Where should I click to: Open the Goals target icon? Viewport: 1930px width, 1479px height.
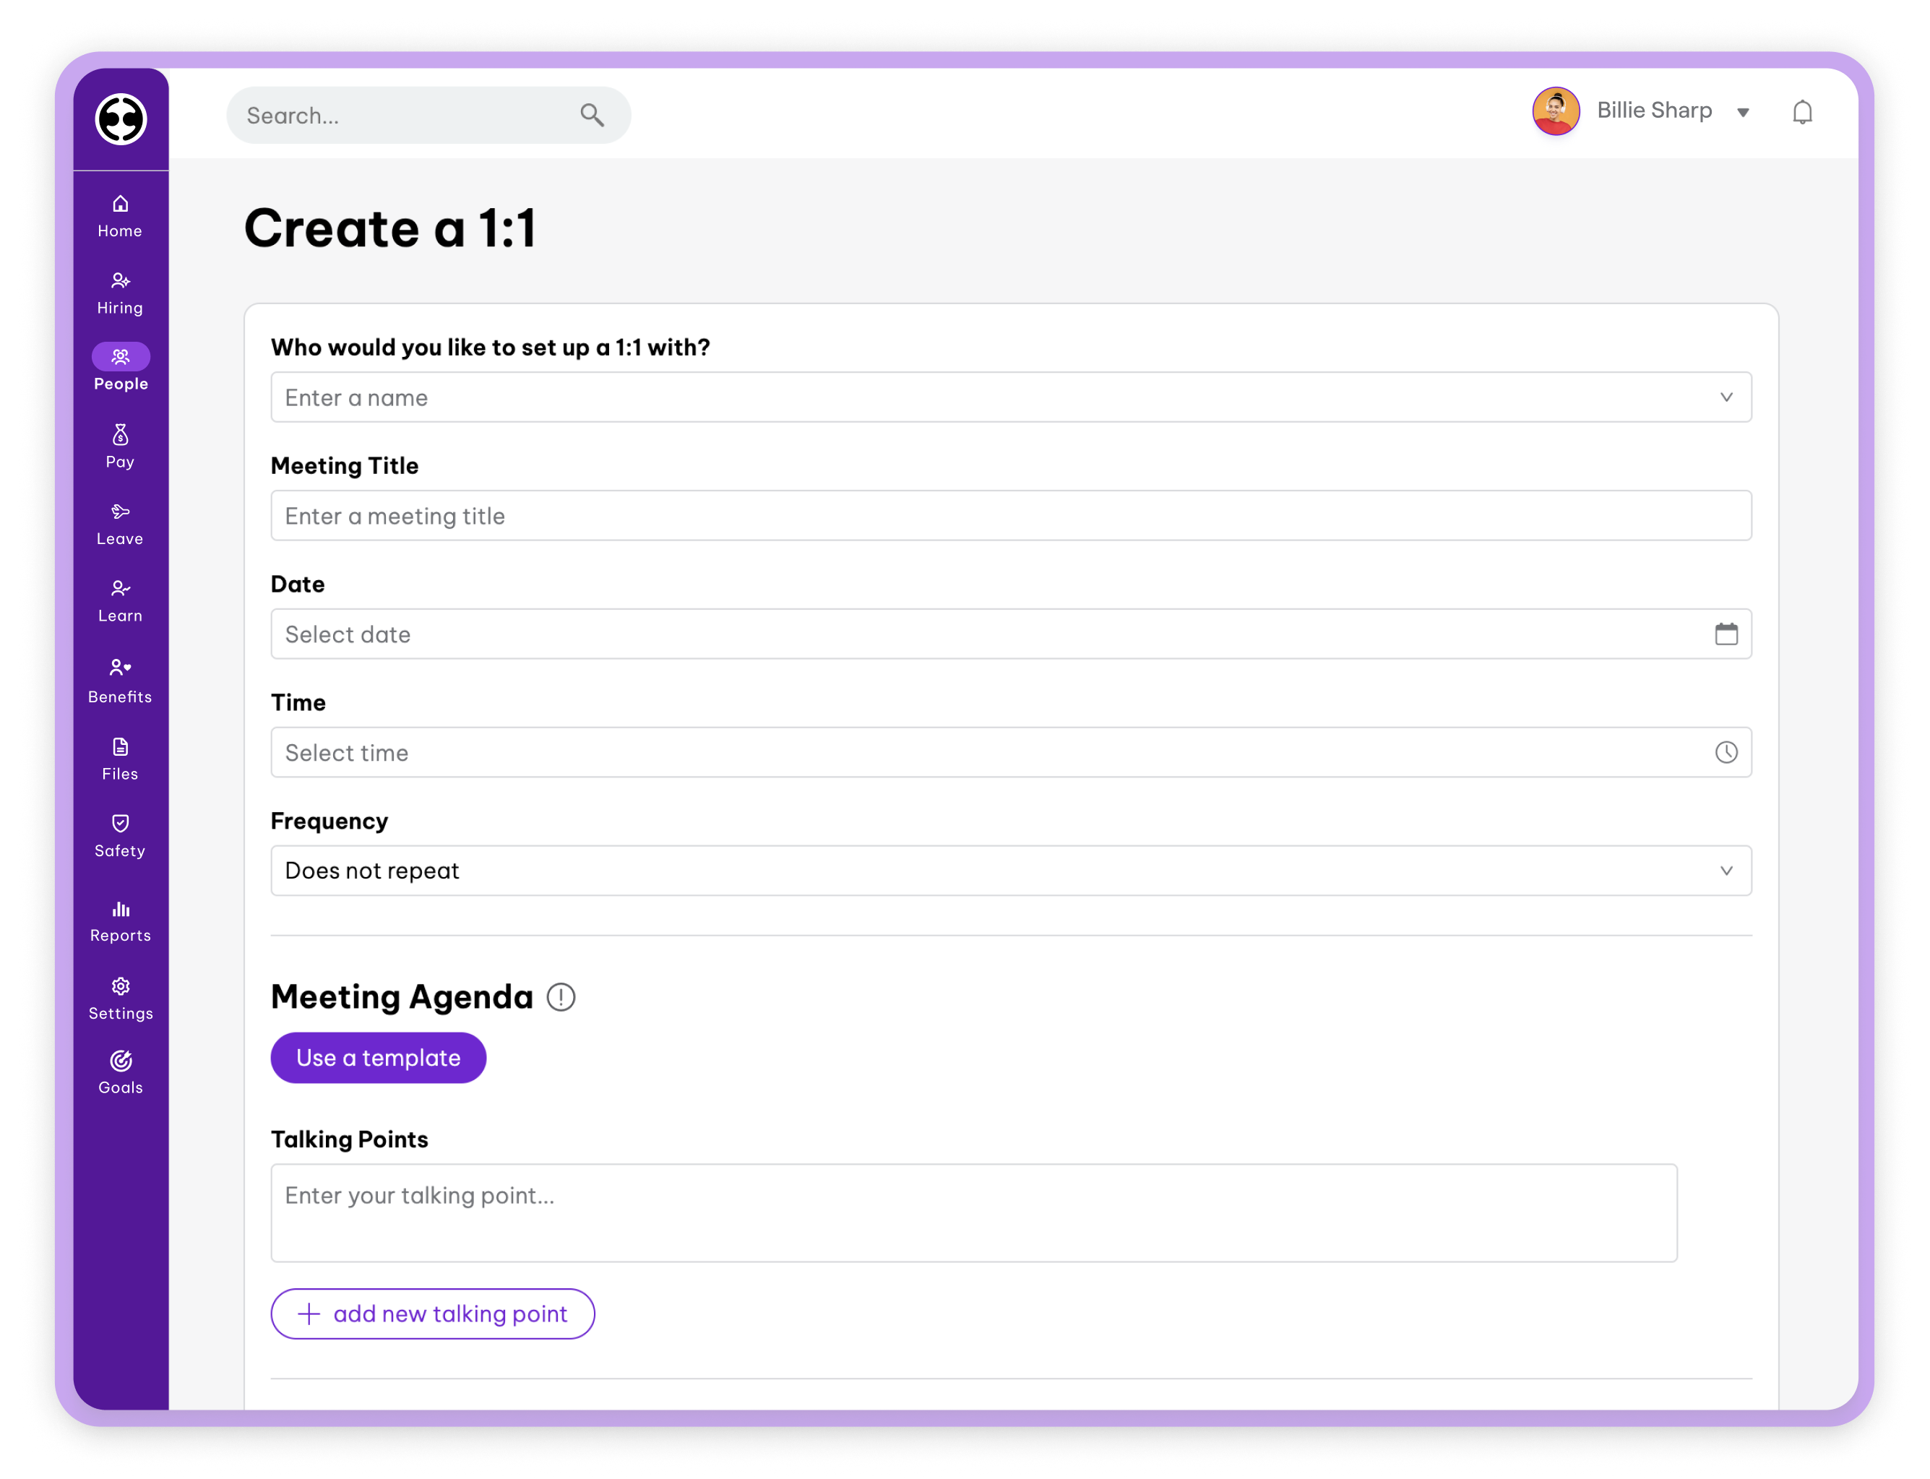(121, 1061)
